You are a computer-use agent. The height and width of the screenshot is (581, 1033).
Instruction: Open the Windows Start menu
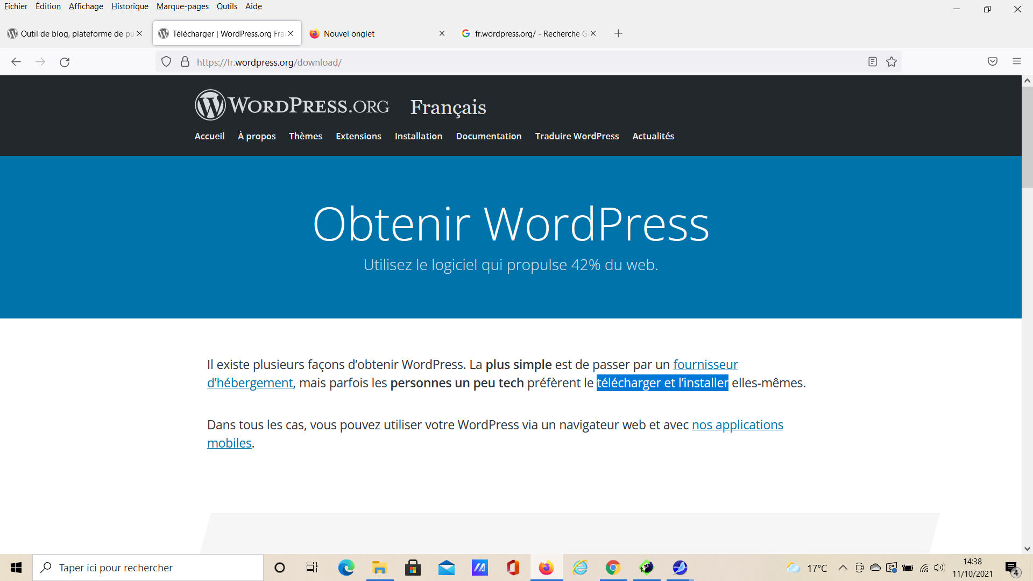(16, 568)
